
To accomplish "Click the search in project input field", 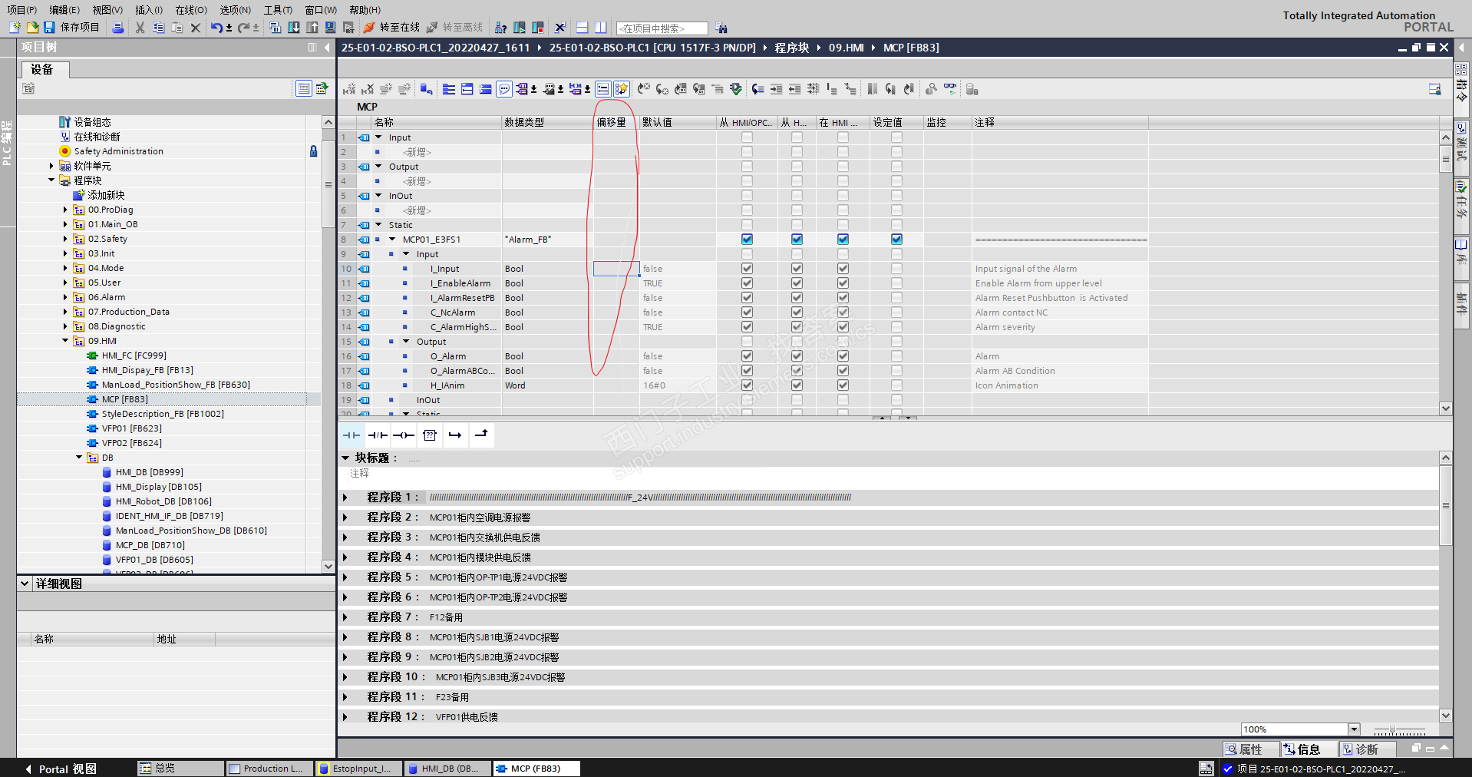I will [662, 28].
